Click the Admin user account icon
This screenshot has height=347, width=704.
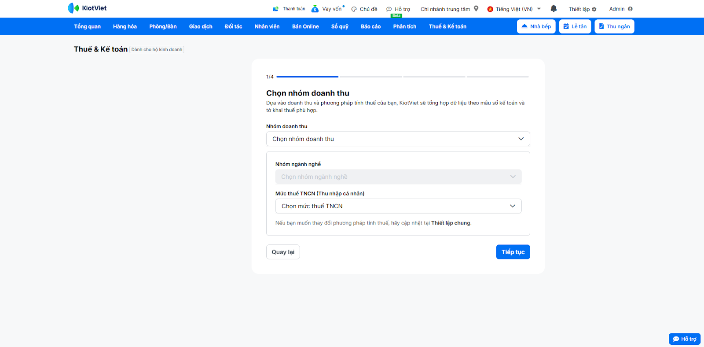pyautogui.click(x=630, y=9)
